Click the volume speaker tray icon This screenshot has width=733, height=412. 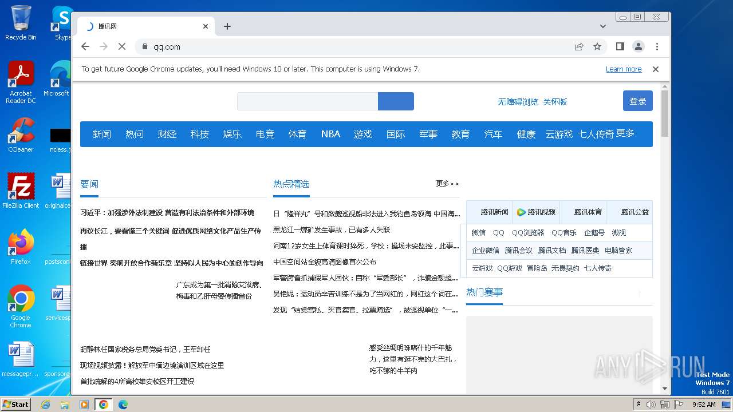point(651,405)
